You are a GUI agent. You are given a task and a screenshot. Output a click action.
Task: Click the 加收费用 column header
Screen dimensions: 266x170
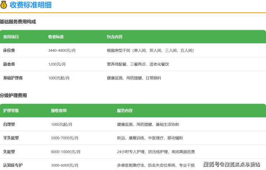click(59, 111)
